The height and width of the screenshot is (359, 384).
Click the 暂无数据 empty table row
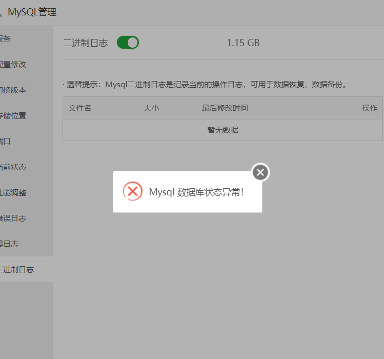click(223, 130)
